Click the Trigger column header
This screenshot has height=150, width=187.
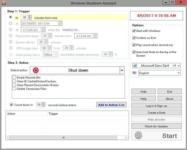coord(88,113)
